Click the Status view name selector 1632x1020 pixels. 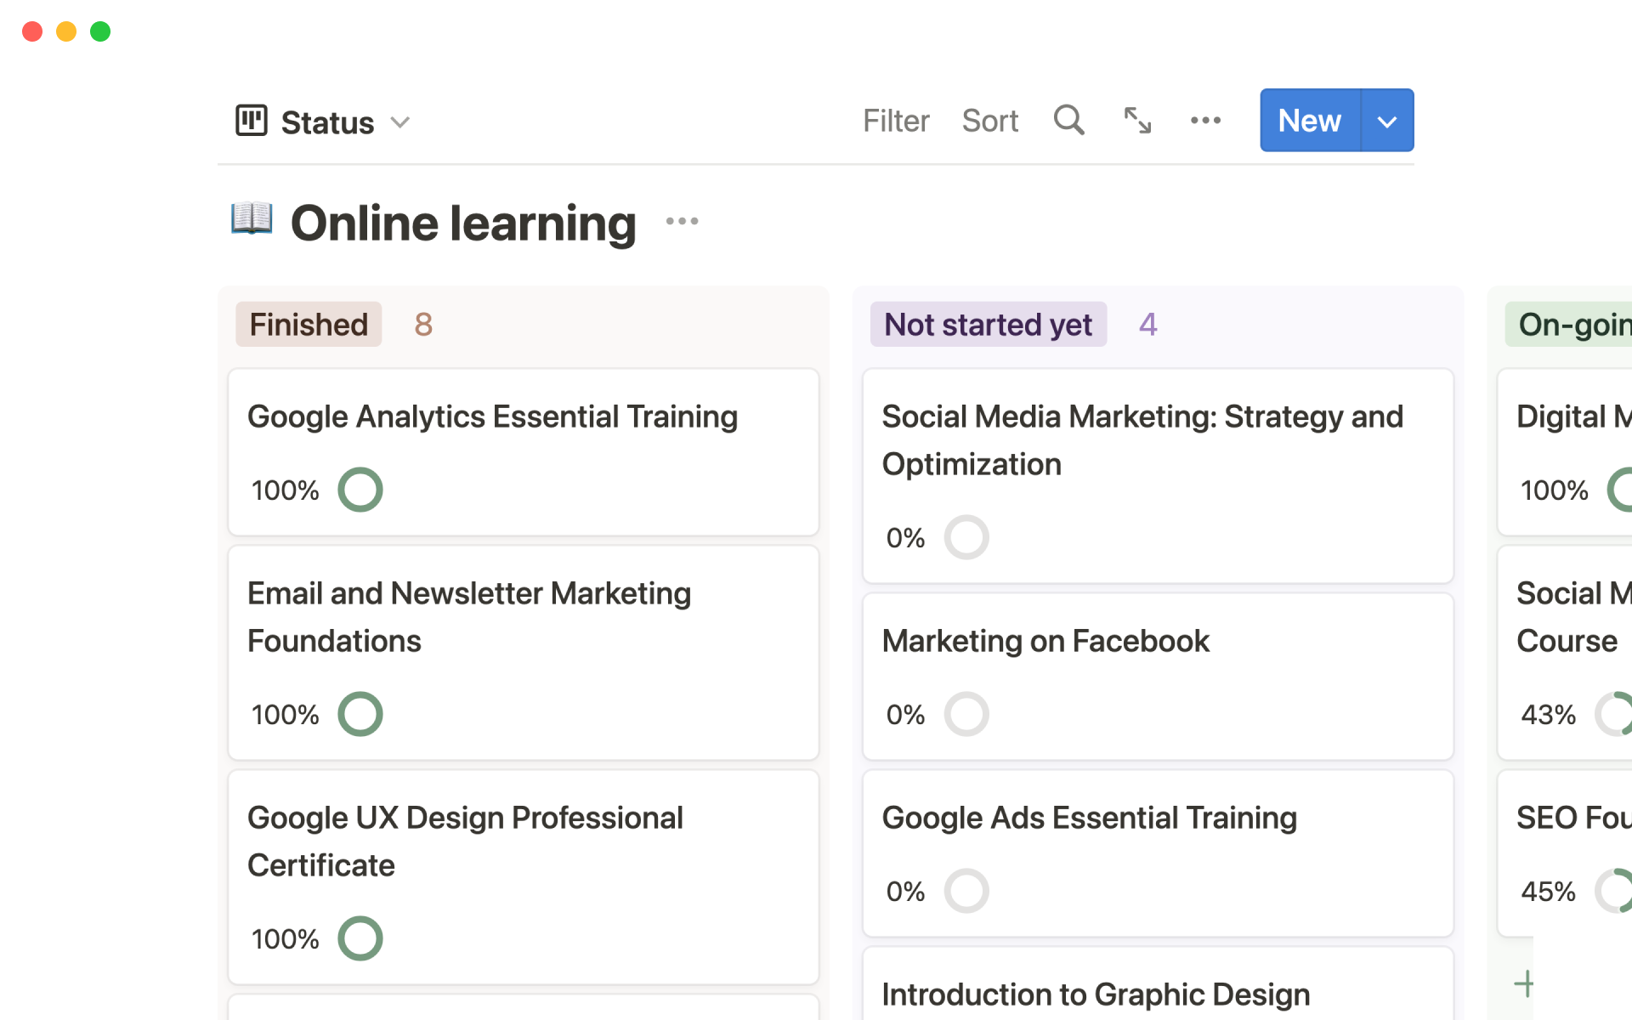327,122
